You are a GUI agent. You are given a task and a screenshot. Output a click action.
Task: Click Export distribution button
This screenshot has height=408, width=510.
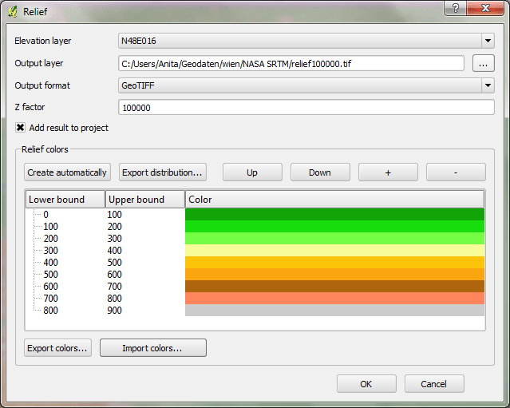click(163, 172)
